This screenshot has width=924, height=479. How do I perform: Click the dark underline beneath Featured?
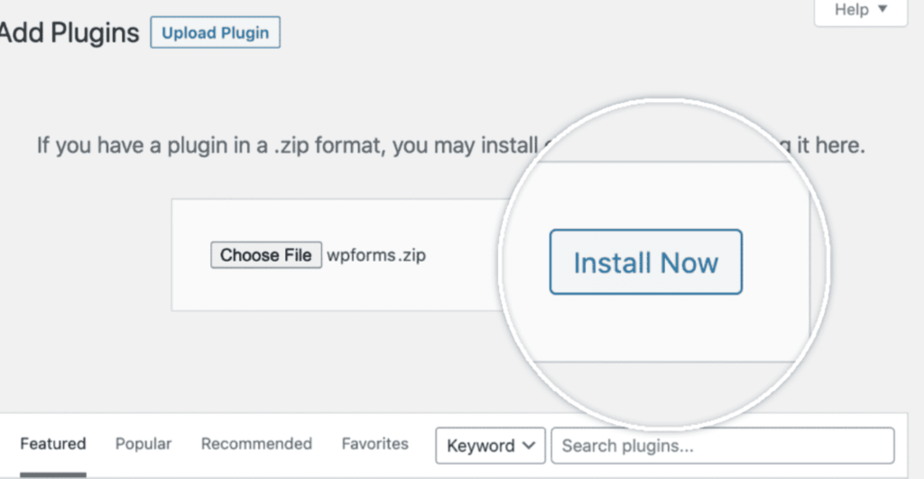53,474
